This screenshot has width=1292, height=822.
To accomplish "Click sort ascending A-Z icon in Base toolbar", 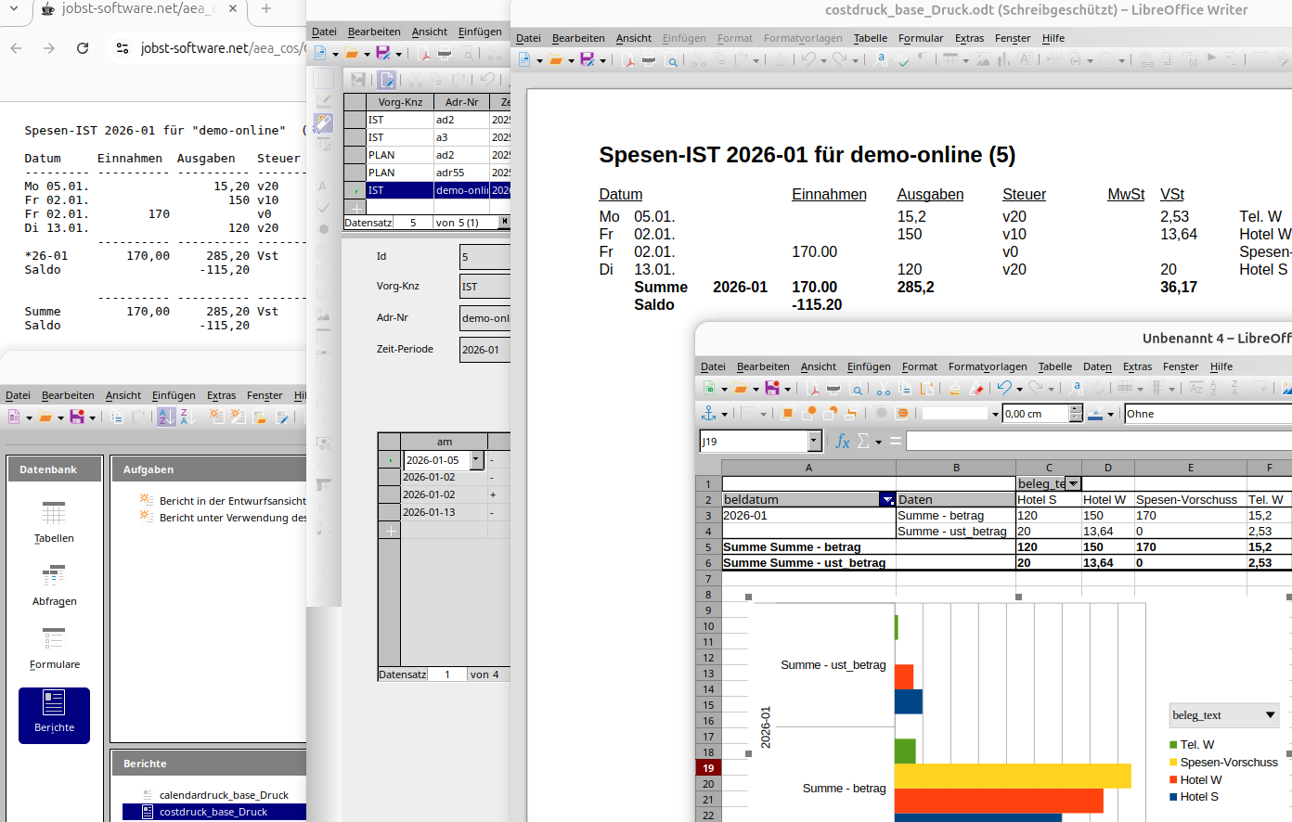I will [x=166, y=417].
